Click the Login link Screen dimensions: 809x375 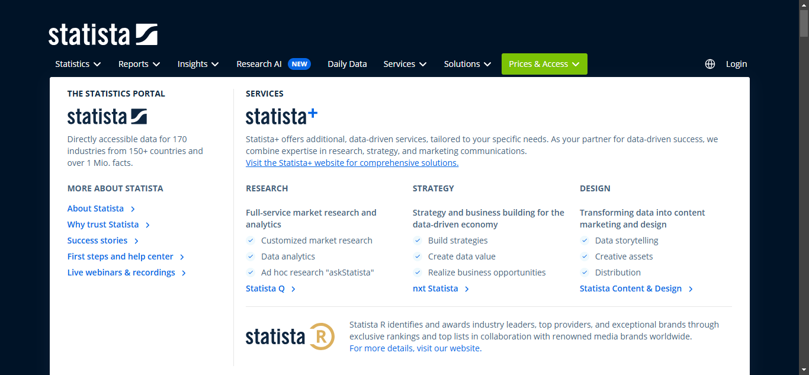click(736, 64)
